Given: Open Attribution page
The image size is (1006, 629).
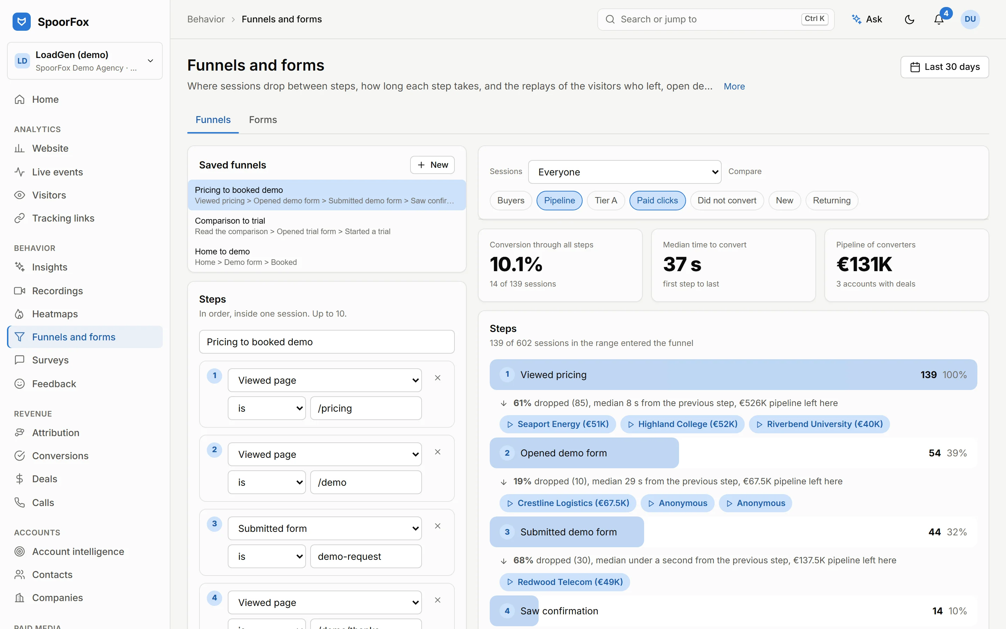Looking at the screenshot, I should pos(85,433).
